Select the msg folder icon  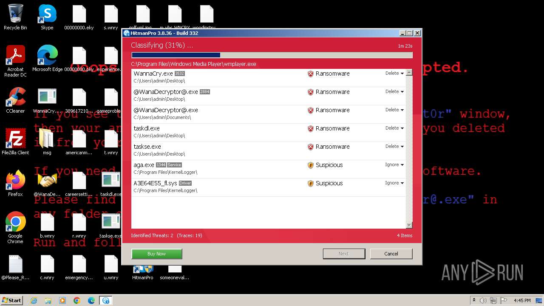point(47,142)
